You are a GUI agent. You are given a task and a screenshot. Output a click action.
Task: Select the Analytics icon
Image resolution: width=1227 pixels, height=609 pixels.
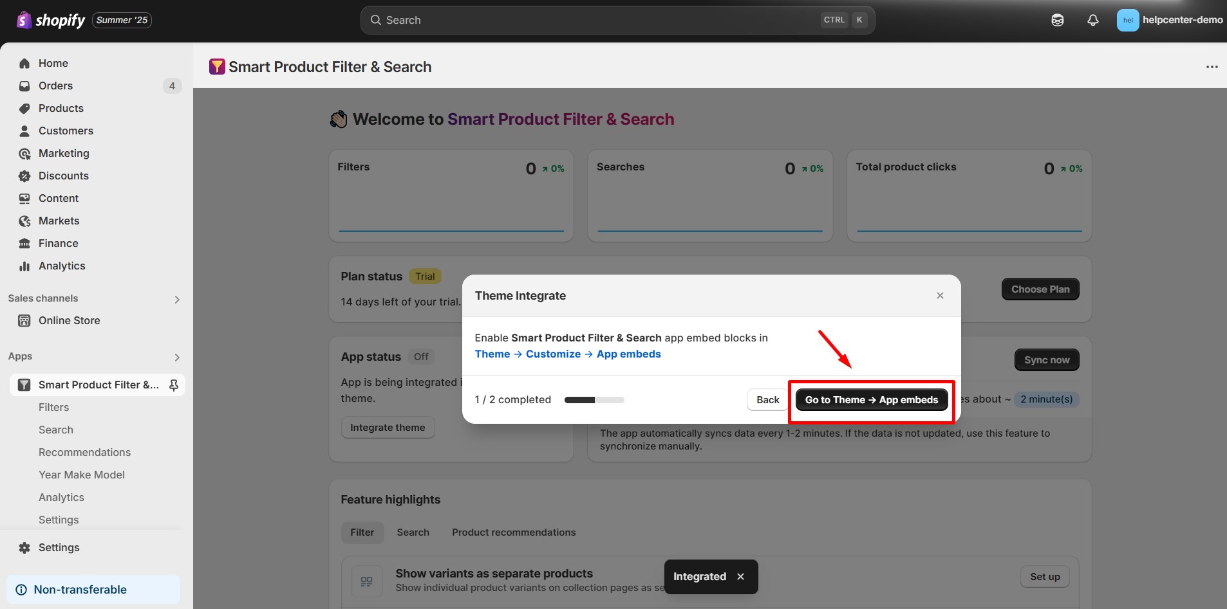(24, 266)
